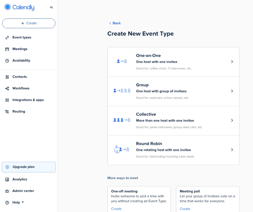The width and height of the screenshot is (253, 212).
Task: Click the Routing arrows icon
Action: click(7, 112)
